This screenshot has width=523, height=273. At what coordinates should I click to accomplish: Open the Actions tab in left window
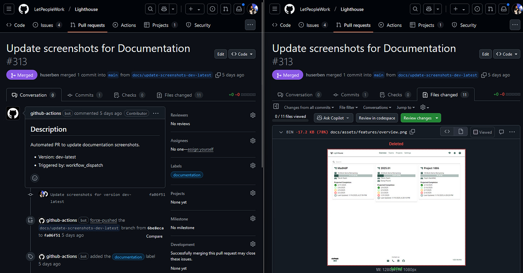[x=124, y=25]
